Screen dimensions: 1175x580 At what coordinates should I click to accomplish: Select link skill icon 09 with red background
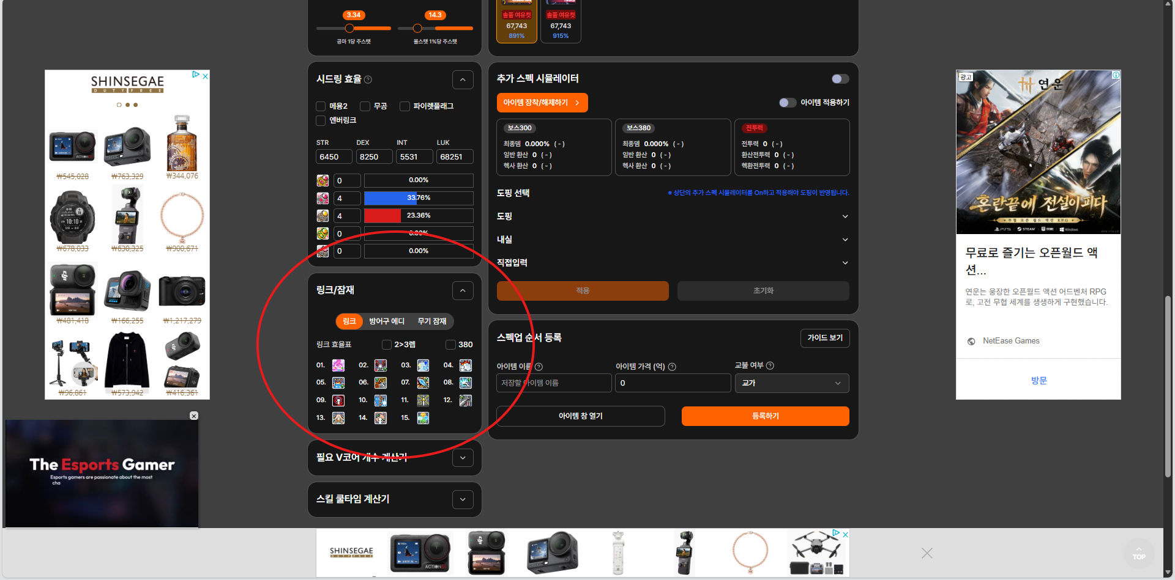pyautogui.click(x=337, y=400)
